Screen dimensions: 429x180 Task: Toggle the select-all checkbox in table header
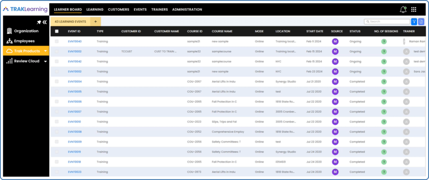(x=57, y=31)
